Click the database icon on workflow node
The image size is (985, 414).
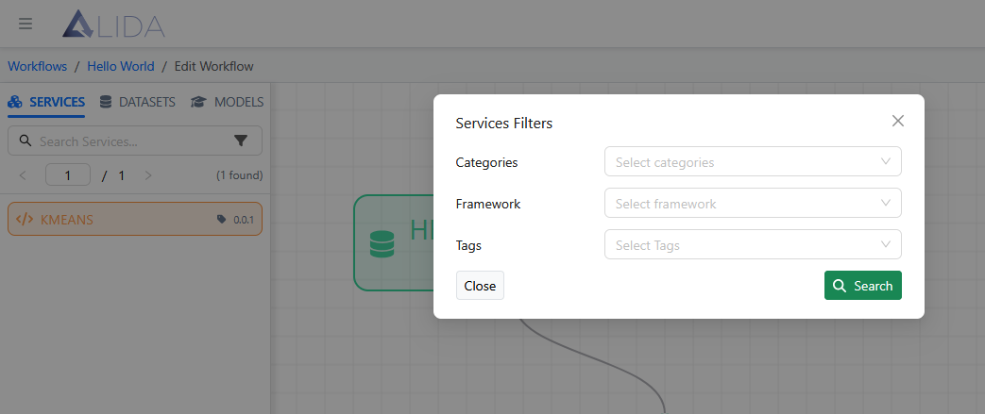[382, 244]
